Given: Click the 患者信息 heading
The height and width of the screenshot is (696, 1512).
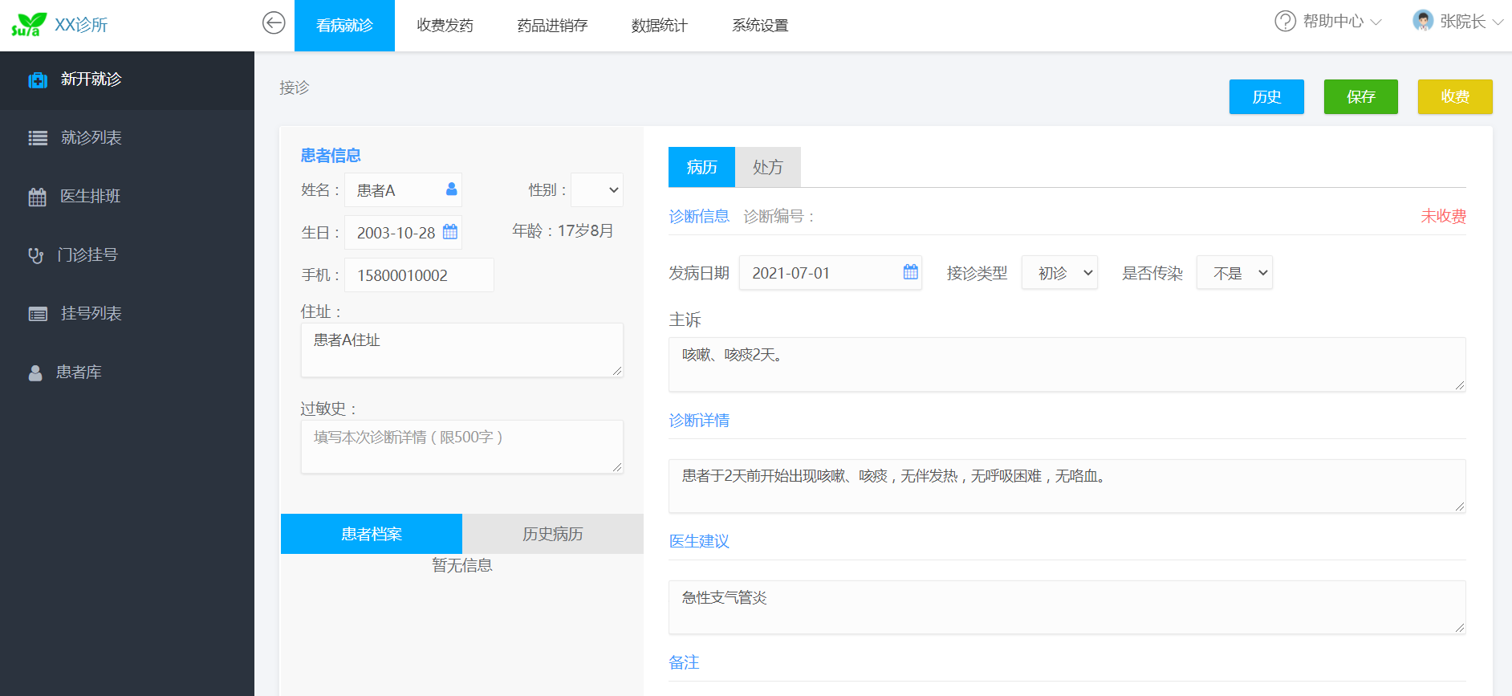Looking at the screenshot, I should pos(331,155).
